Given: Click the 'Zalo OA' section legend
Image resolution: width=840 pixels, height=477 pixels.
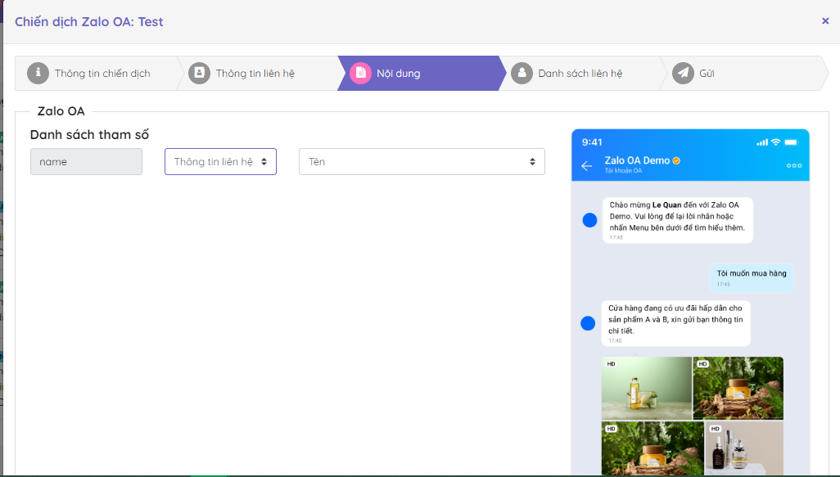Looking at the screenshot, I should pyautogui.click(x=61, y=111).
